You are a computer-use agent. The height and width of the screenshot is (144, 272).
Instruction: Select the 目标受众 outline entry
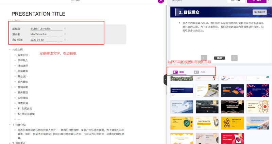pos(23,60)
